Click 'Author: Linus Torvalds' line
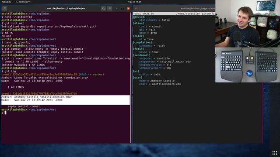This screenshot has width=280, height=157. tap(45, 78)
